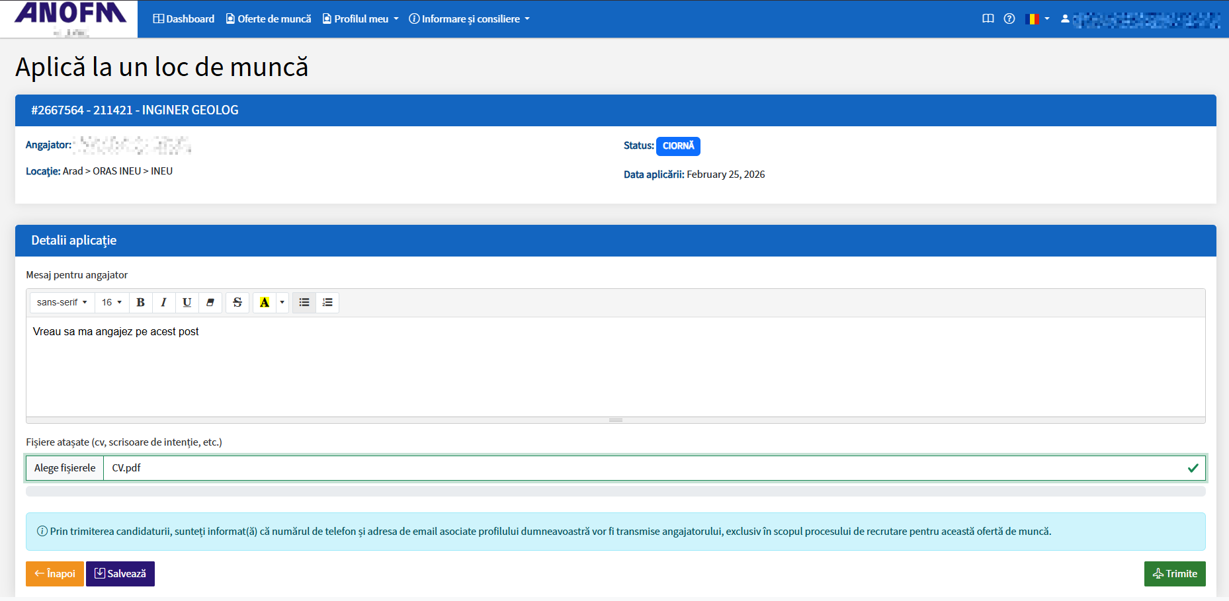The image size is (1229, 601).
Task: Open the font size 16 dropdown
Action: [111, 302]
